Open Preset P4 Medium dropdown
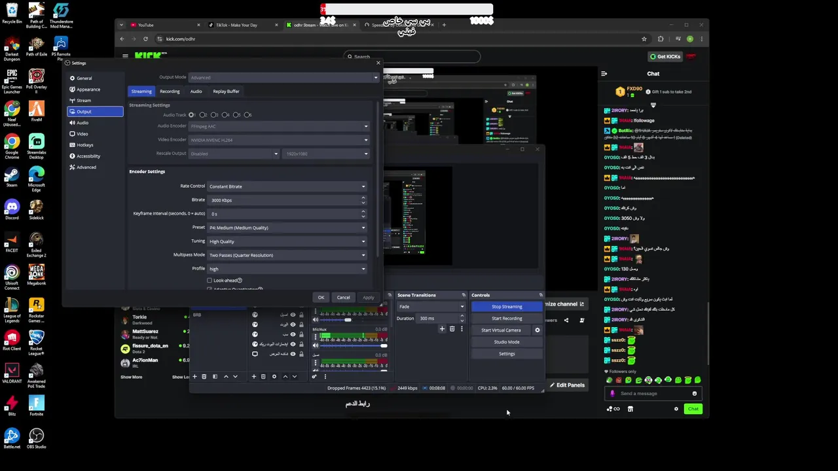 (x=287, y=228)
